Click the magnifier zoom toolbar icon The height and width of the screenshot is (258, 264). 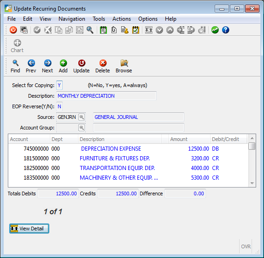pyautogui.click(x=90, y=30)
